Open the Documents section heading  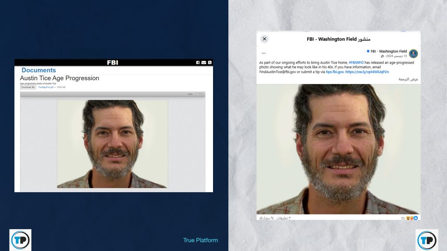point(39,70)
